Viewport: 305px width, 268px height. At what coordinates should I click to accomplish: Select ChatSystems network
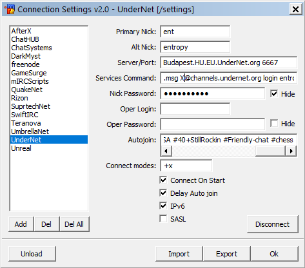(49, 48)
